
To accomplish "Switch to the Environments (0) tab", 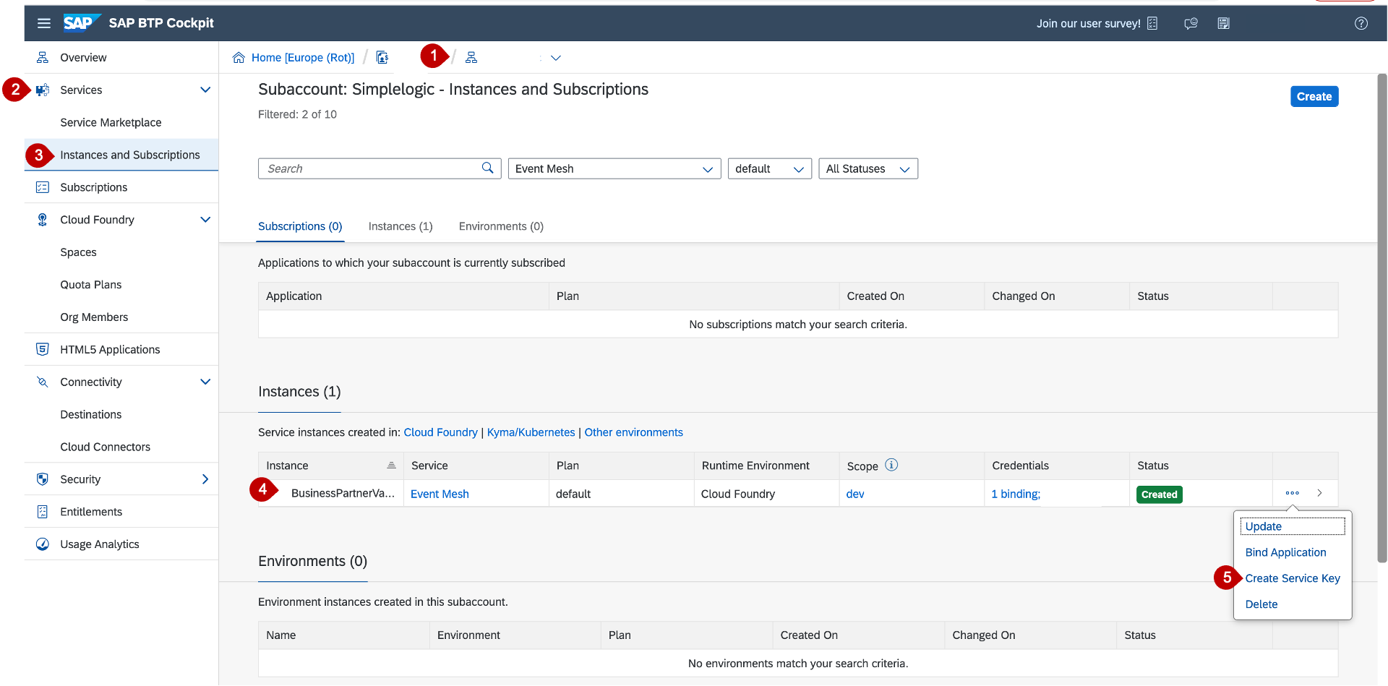I will click(x=501, y=226).
